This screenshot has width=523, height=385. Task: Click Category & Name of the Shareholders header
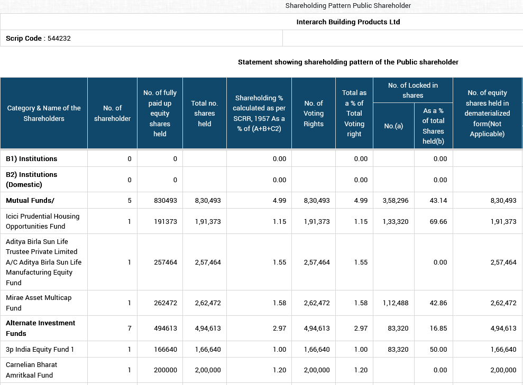click(44, 113)
